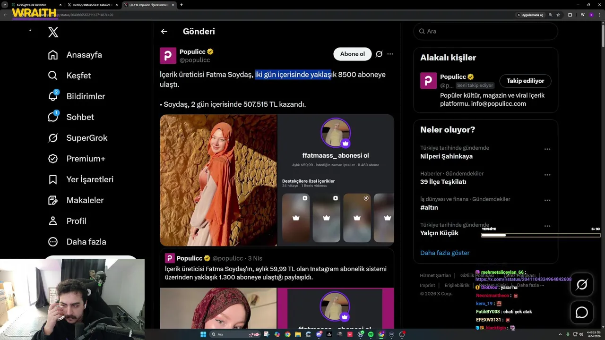
Task: Open options for Nilperi Şahinkaya trend
Action: 547,149
